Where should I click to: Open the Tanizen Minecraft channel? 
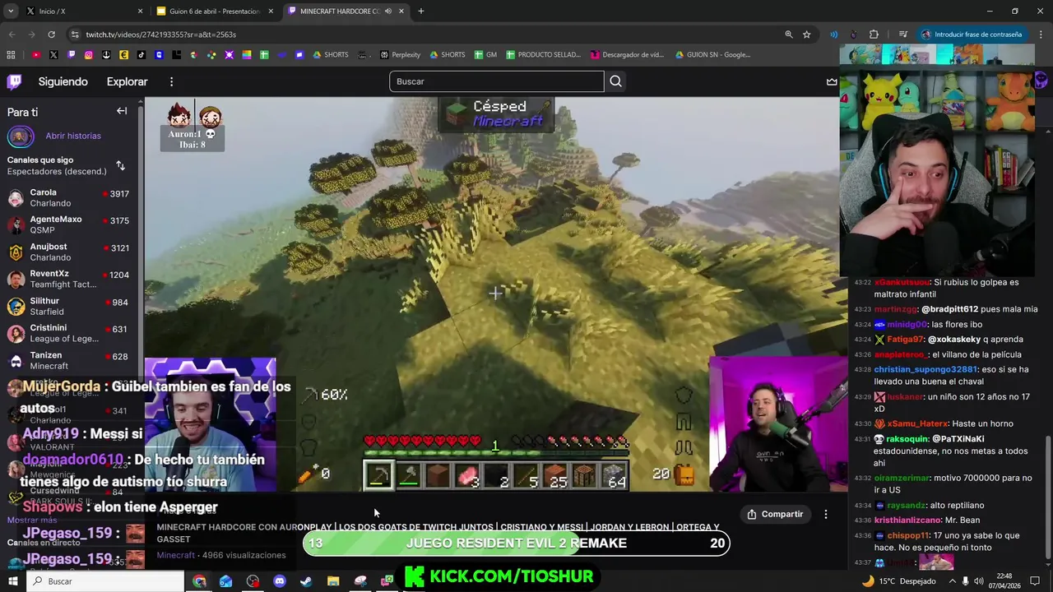pyautogui.click(x=70, y=361)
